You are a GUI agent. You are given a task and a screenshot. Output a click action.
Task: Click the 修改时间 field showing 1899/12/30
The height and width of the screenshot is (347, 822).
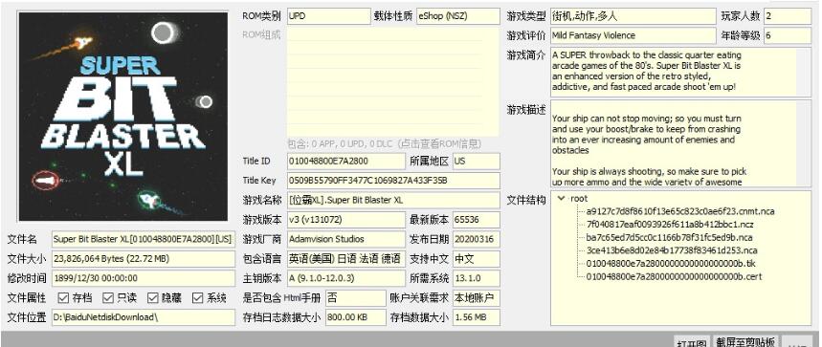(x=144, y=278)
